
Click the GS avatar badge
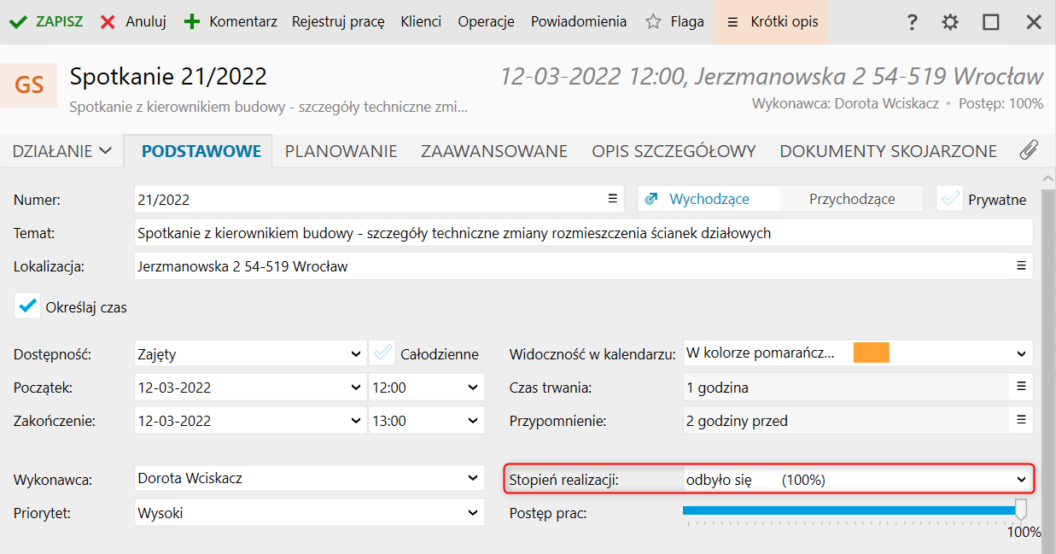[x=29, y=85]
